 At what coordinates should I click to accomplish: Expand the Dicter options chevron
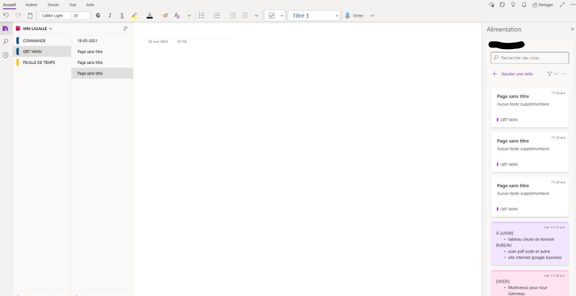[x=372, y=15]
